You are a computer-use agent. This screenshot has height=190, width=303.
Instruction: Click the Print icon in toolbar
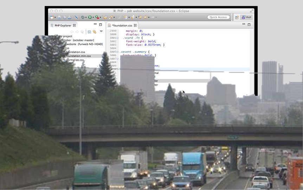point(70,17)
